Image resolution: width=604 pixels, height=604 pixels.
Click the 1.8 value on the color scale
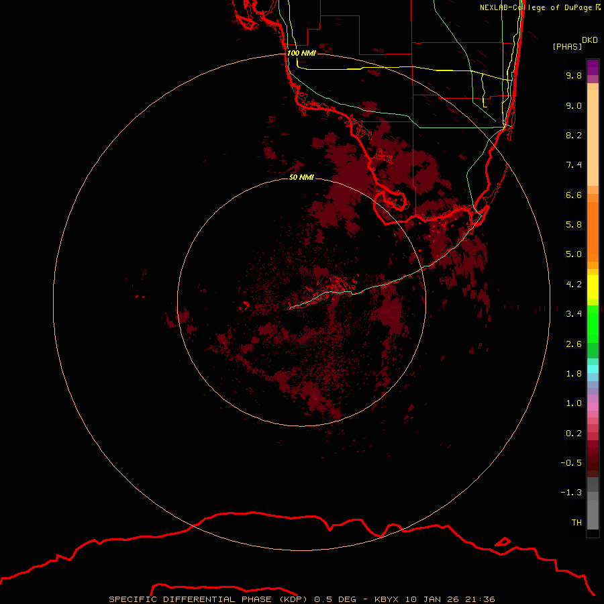click(574, 374)
